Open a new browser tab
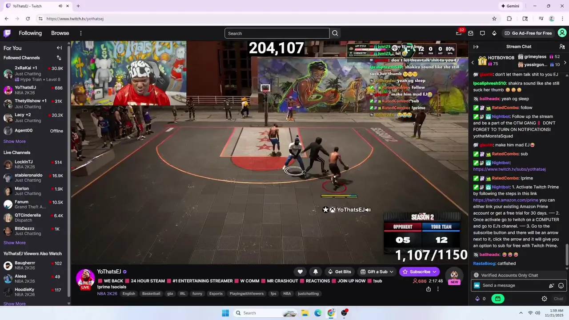The width and height of the screenshot is (569, 320). 78,6
